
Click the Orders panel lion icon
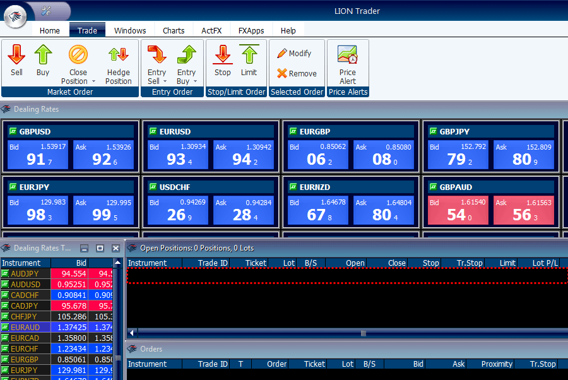point(132,349)
